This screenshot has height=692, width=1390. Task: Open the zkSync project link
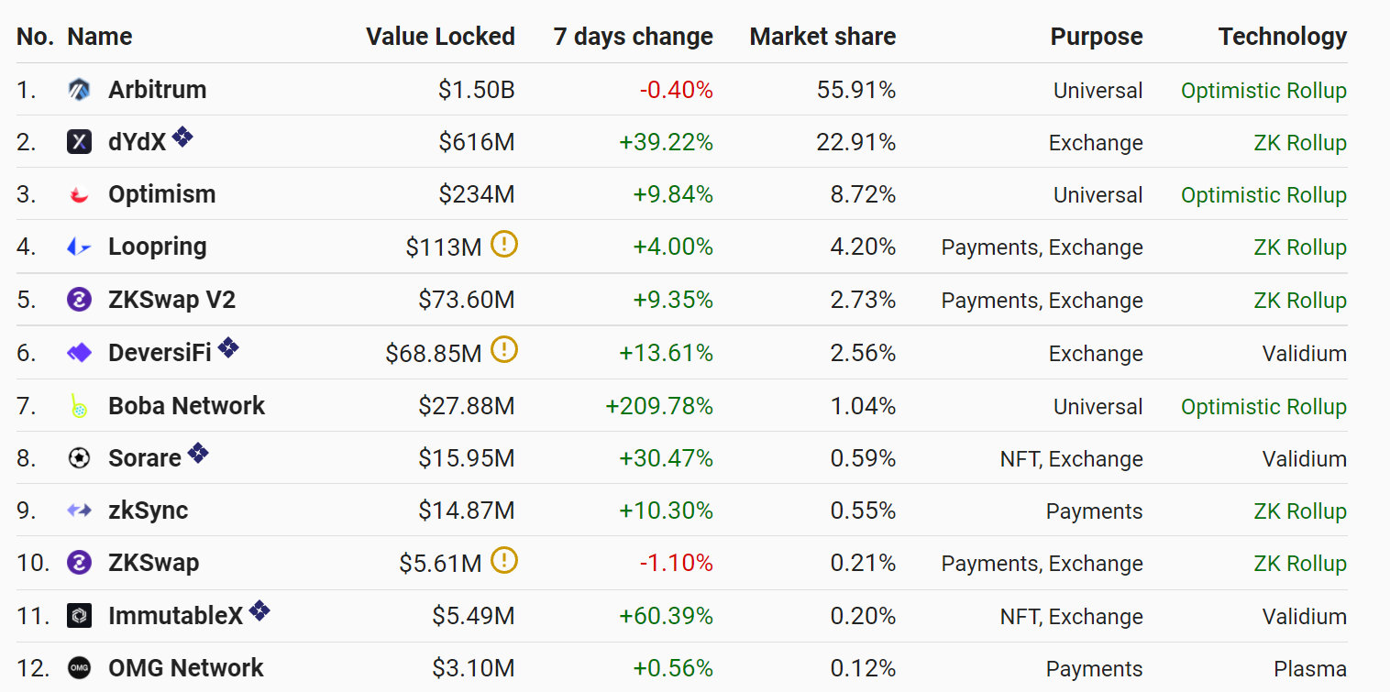click(149, 511)
